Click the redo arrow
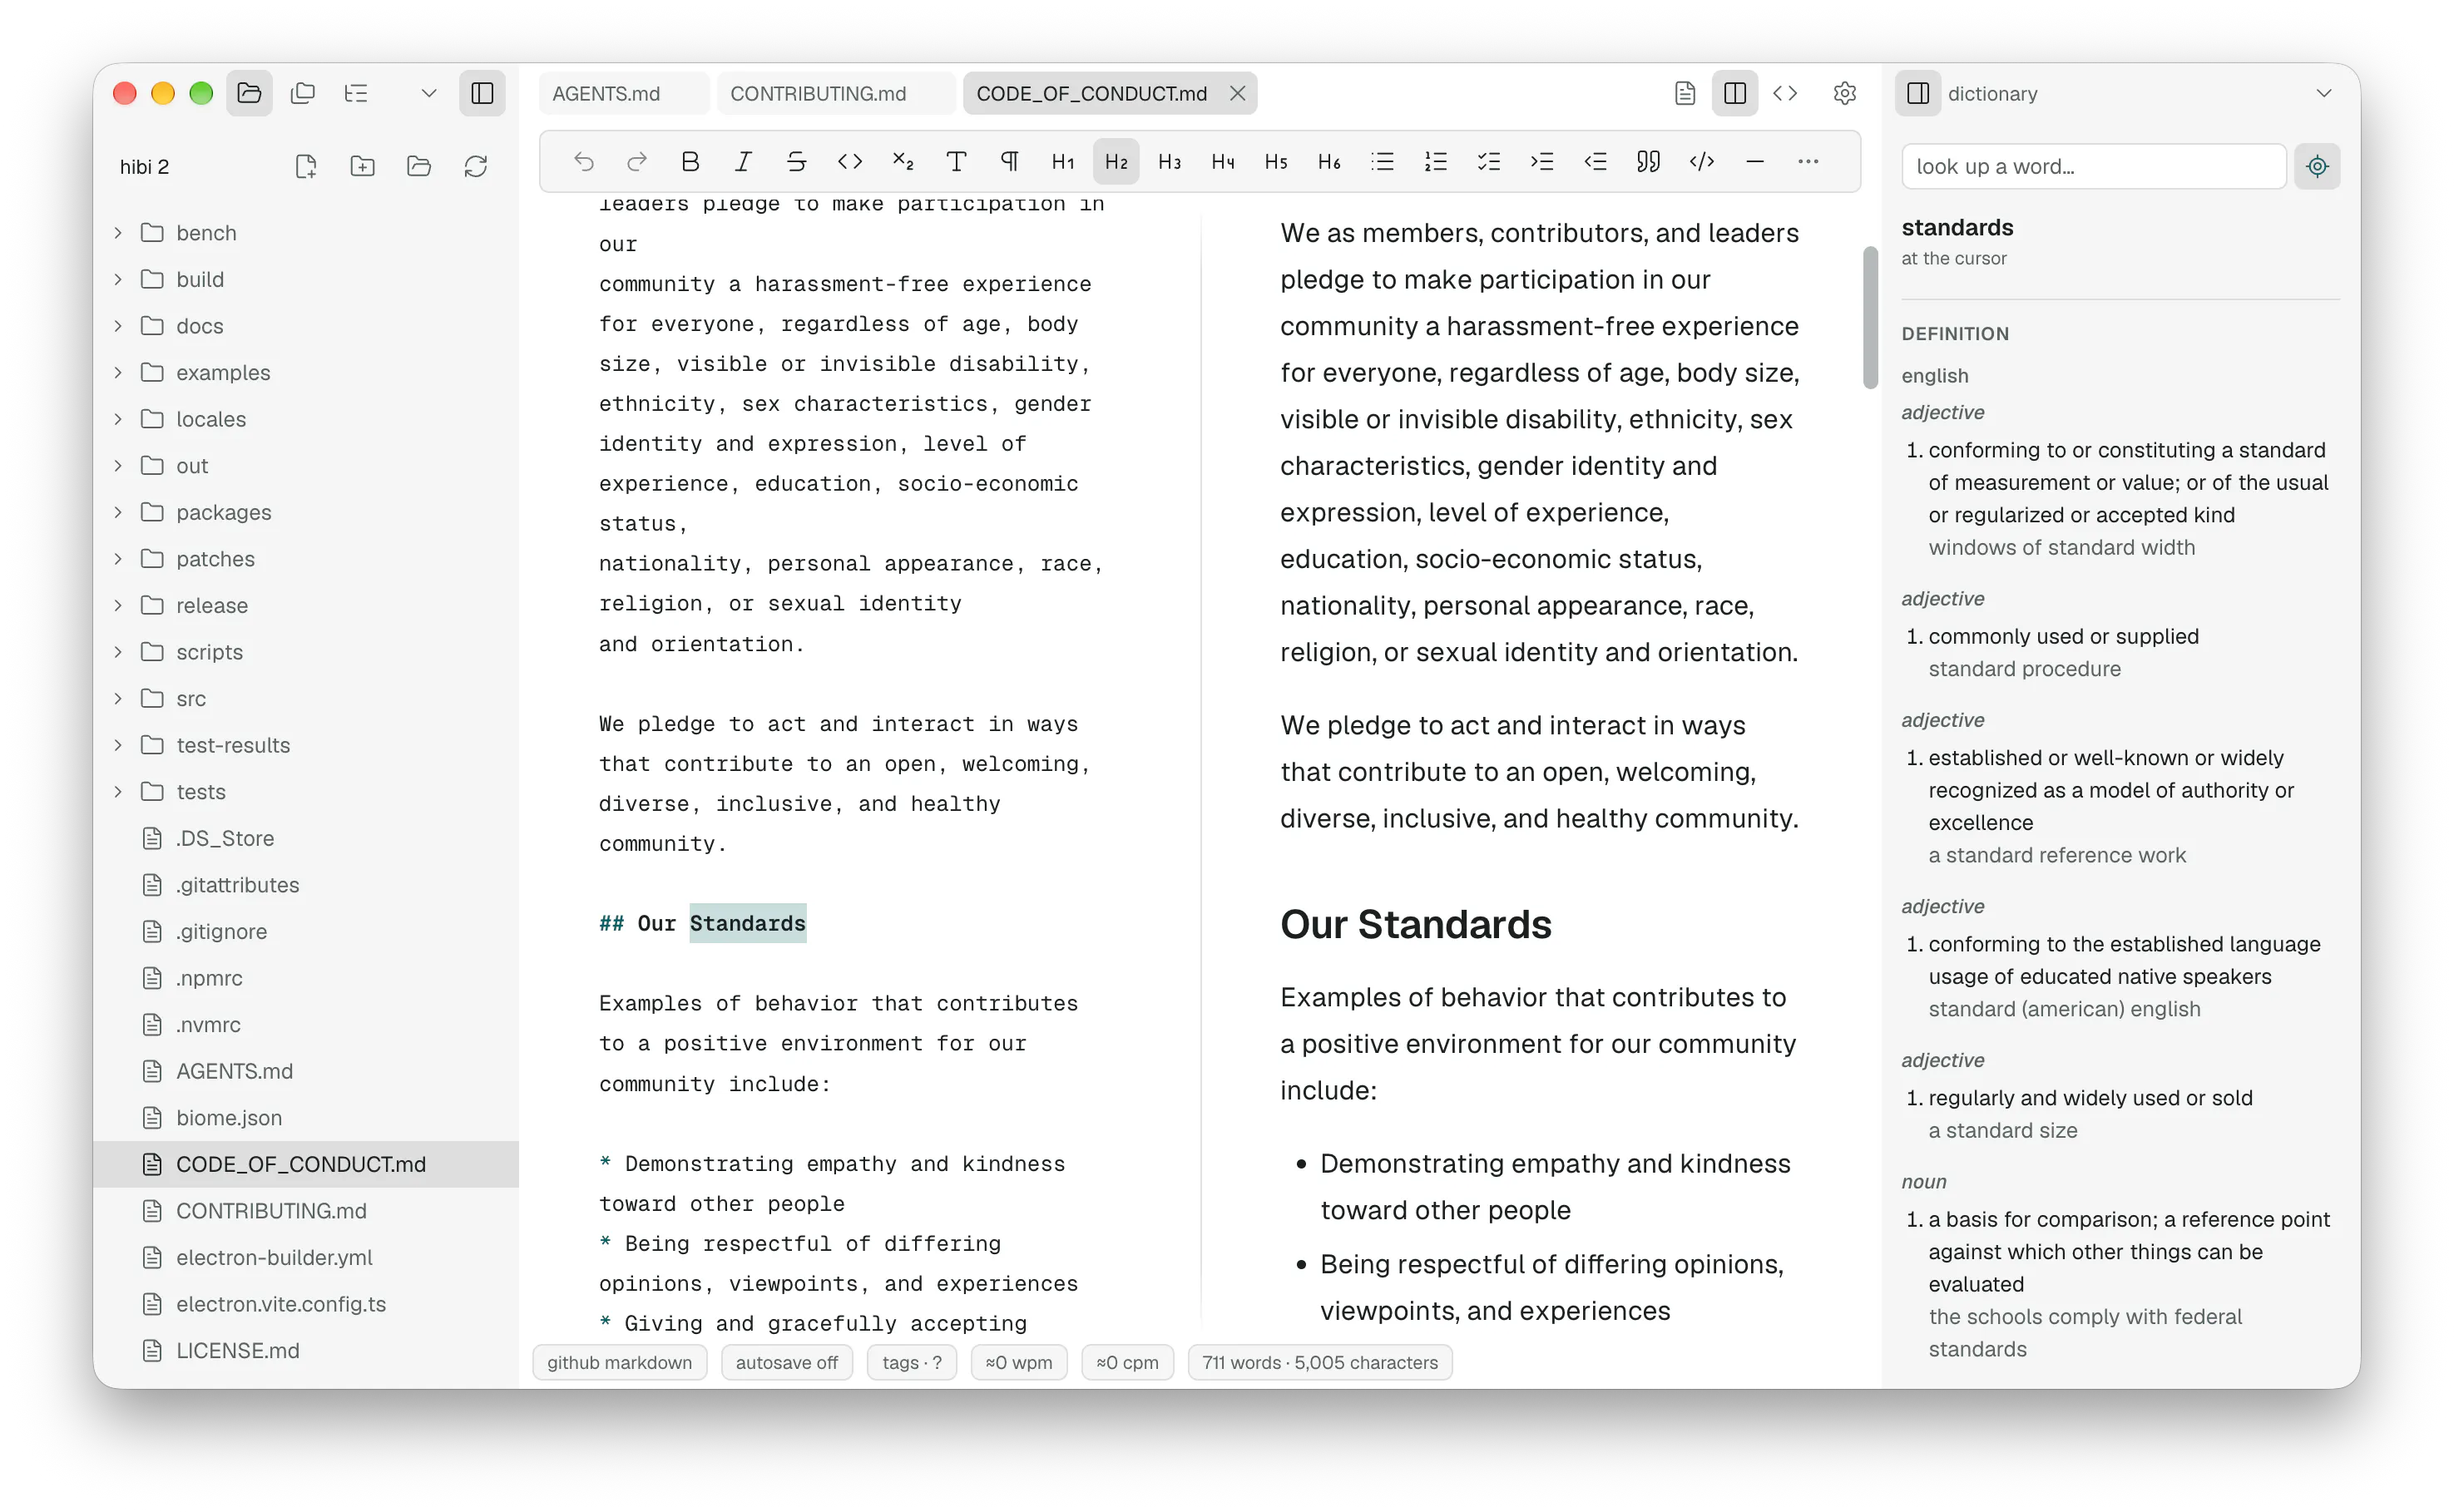 point(637,161)
